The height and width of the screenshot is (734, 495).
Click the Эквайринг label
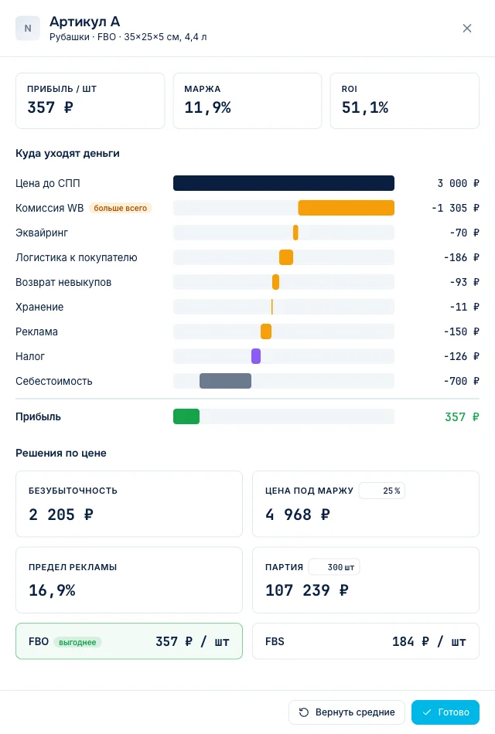click(x=42, y=233)
